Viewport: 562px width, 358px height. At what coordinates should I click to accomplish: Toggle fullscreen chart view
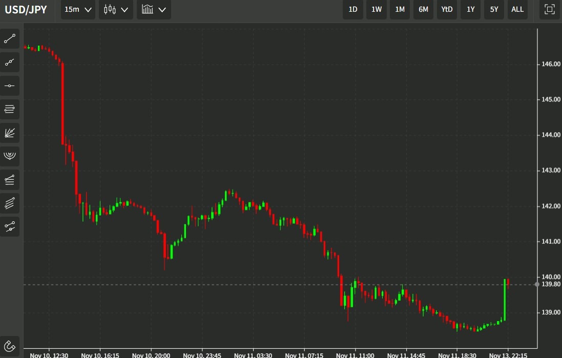[x=550, y=9]
